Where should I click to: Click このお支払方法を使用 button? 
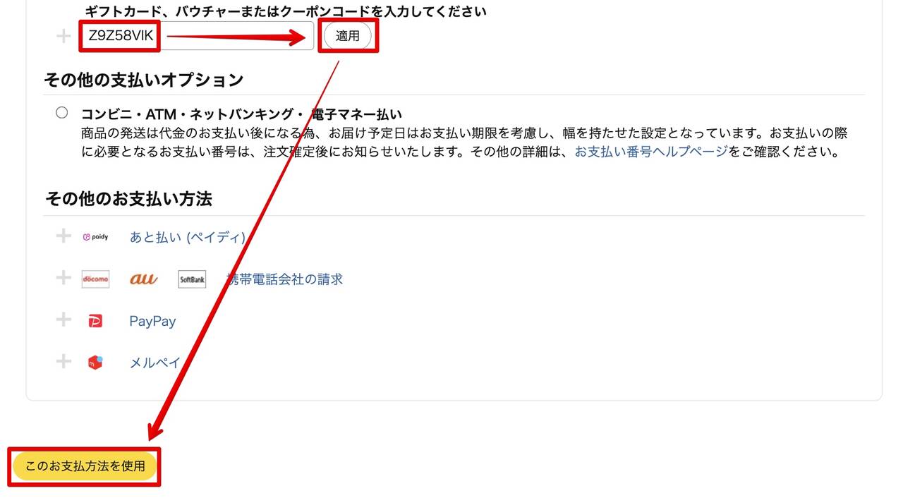pyautogui.click(x=85, y=466)
